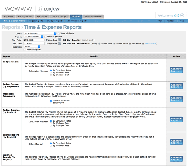
Task: Click the WOWWW logo
Action: pyautogui.click(x=18, y=9)
